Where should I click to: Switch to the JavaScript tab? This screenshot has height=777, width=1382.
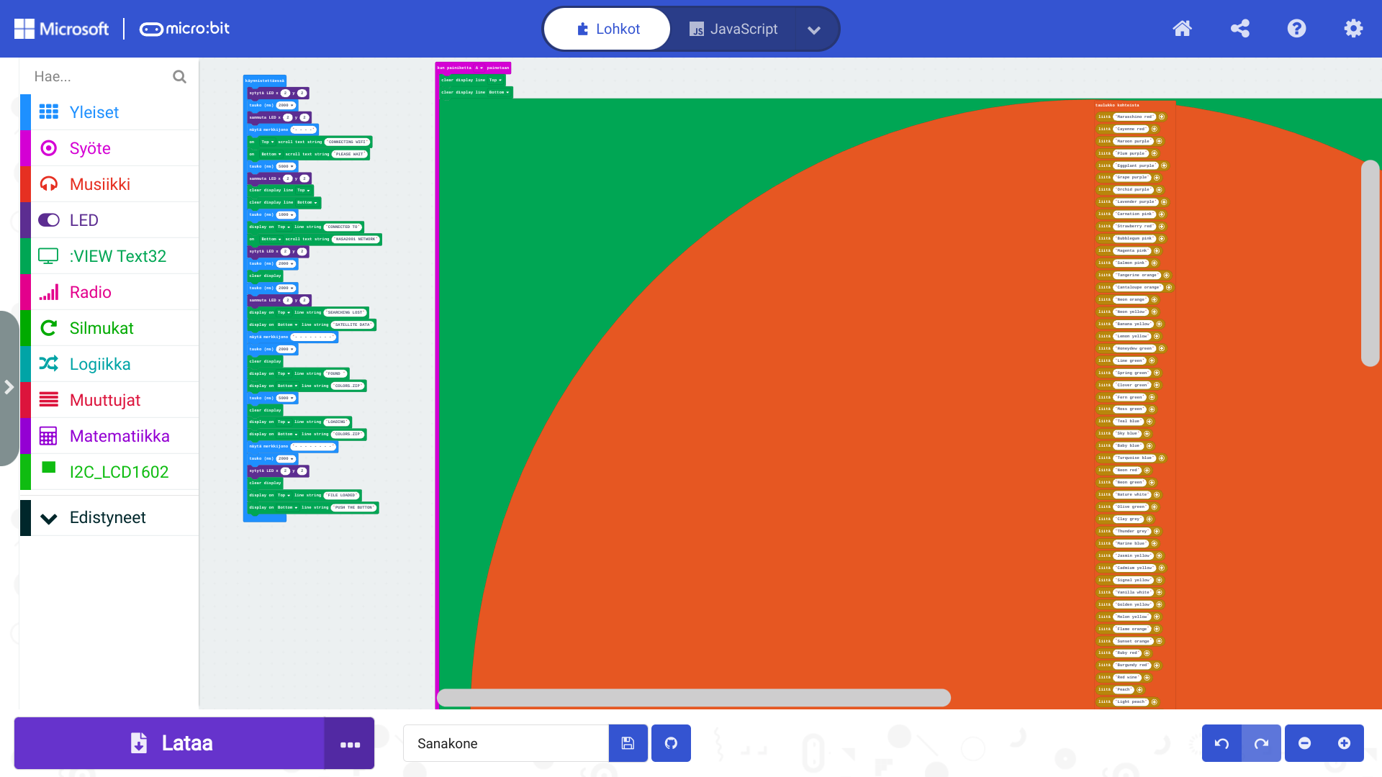click(733, 29)
